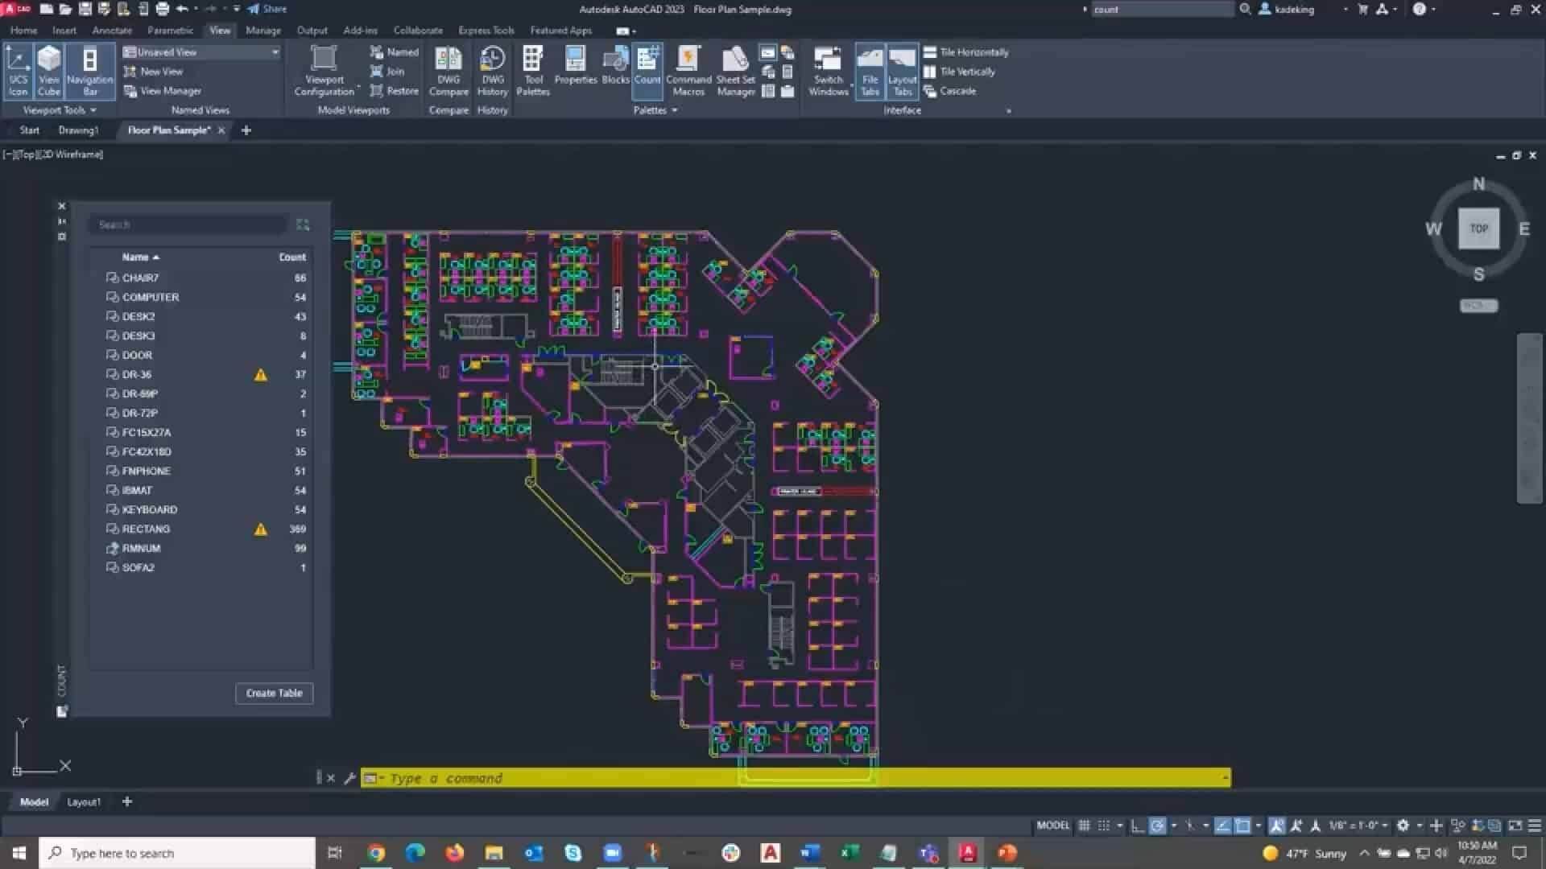Open Tool Palettes from ribbon
This screenshot has width=1546, height=869.
pos(533,71)
